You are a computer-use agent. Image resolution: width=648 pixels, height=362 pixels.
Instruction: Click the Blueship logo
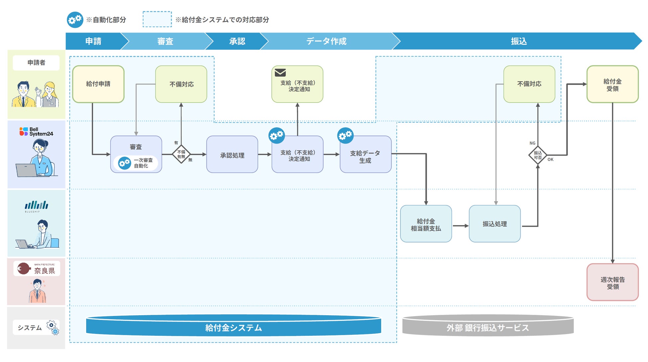click(x=36, y=206)
